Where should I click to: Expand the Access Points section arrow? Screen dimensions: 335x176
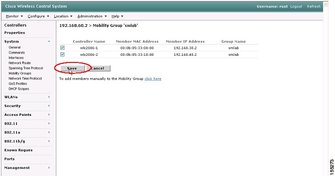(x=49, y=114)
